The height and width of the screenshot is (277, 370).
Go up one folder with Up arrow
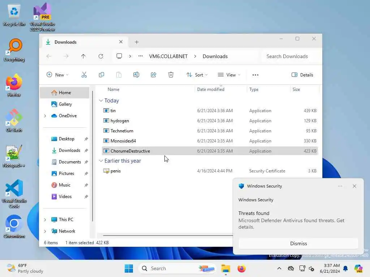pyautogui.click(x=83, y=56)
